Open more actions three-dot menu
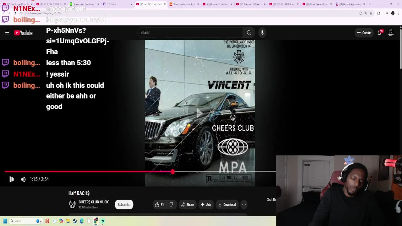The height and width of the screenshot is (226, 402). click(244, 205)
